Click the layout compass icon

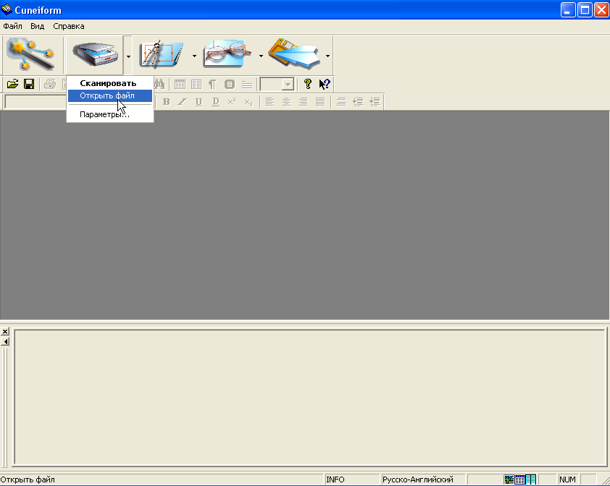tap(161, 54)
